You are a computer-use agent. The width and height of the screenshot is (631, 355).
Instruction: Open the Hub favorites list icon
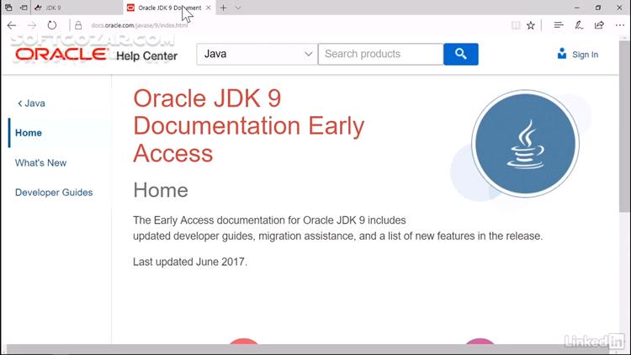[558, 25]
